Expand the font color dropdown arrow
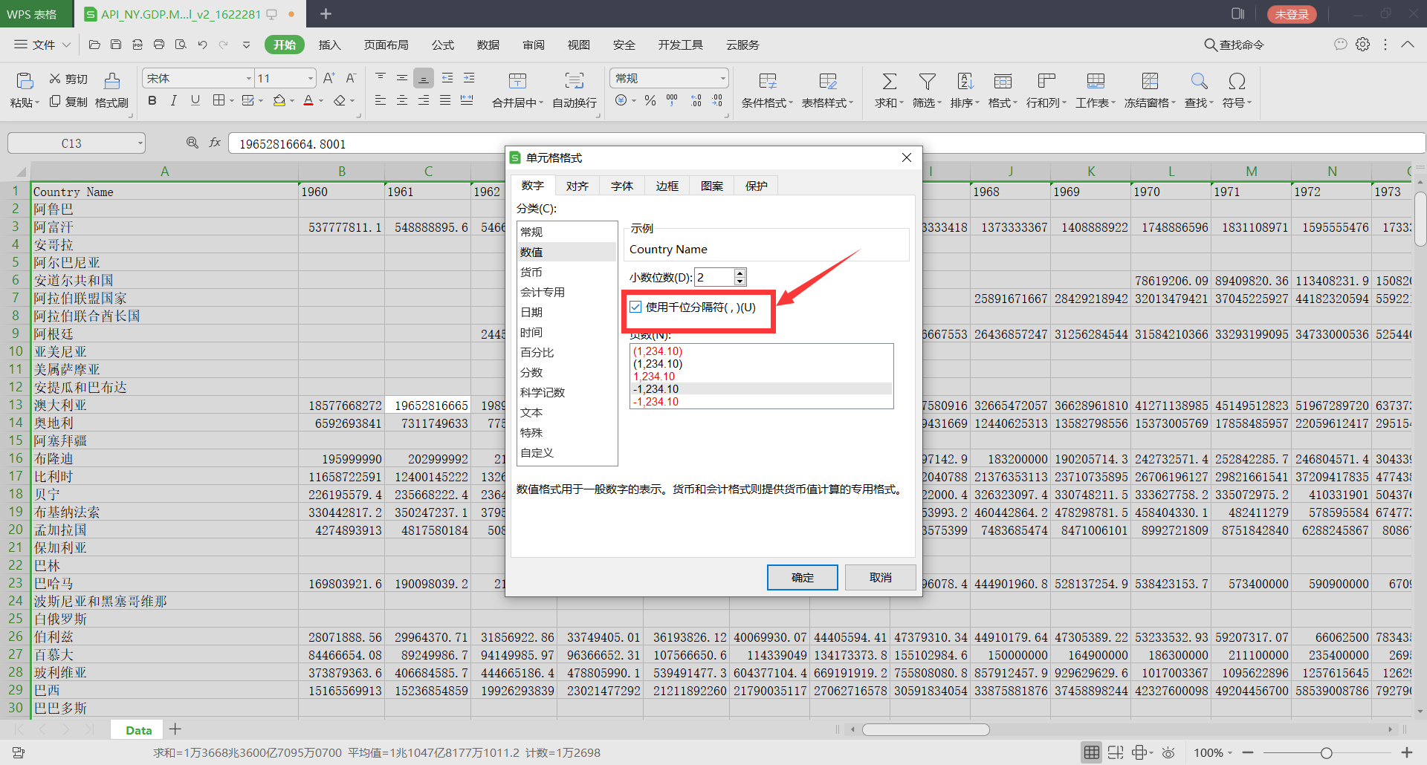This screenshot has height=765, width=1427. [x=321, y=100]
